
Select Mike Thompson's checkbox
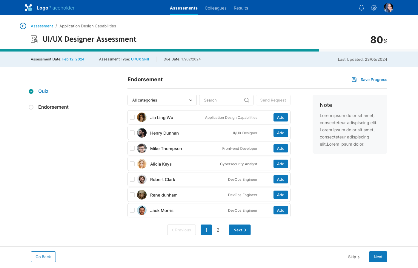132,148
